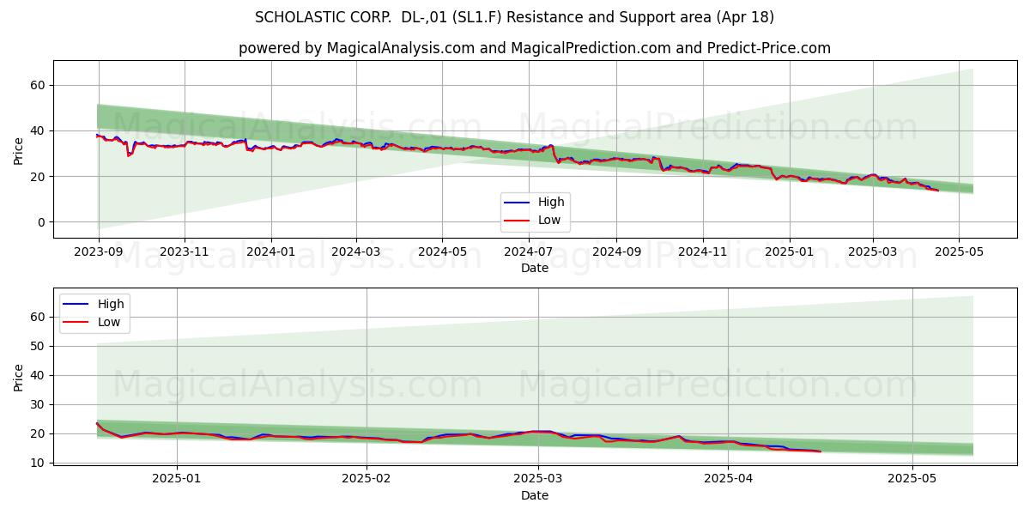The height and width of the screenshot is (515, 1030).
Task: Click the '30' y-axis tick on bottom chart
Action: 39,404
